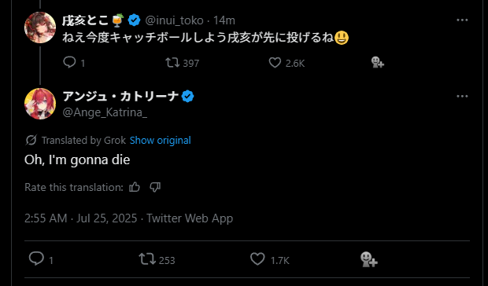Image resolution: width=488 pixels, height=286 pixels.
Task: Open the more options menu on inui_toko's tweet
Action: click(462, 20)
